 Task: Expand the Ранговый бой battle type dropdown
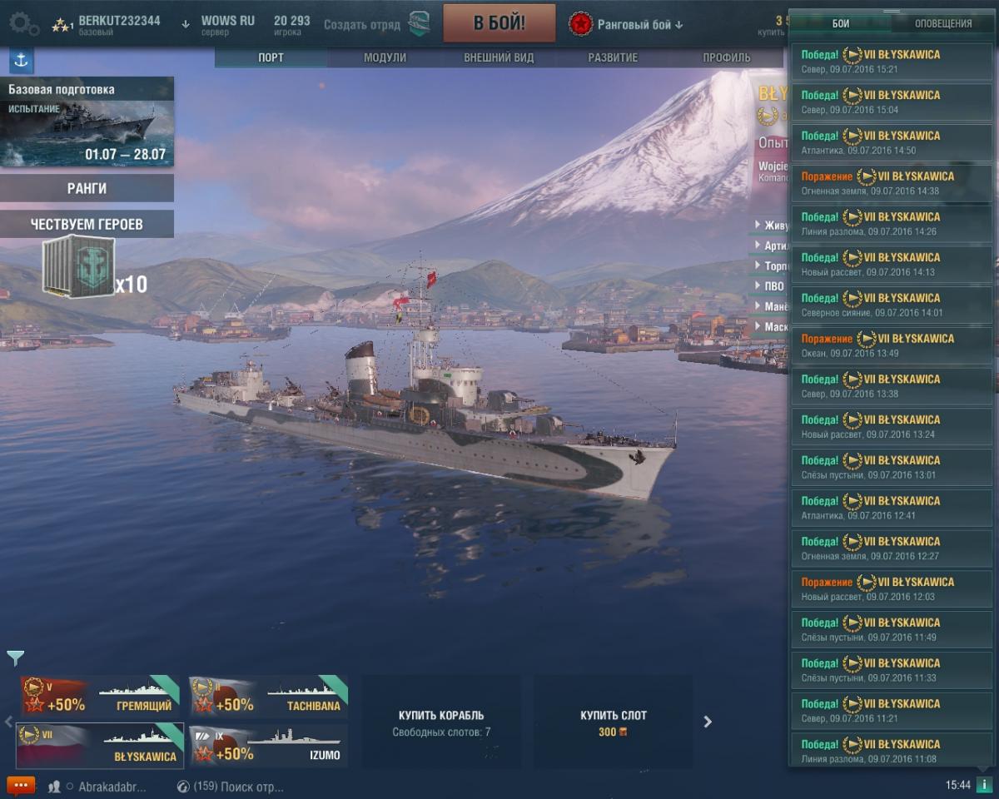coord(626,24)
